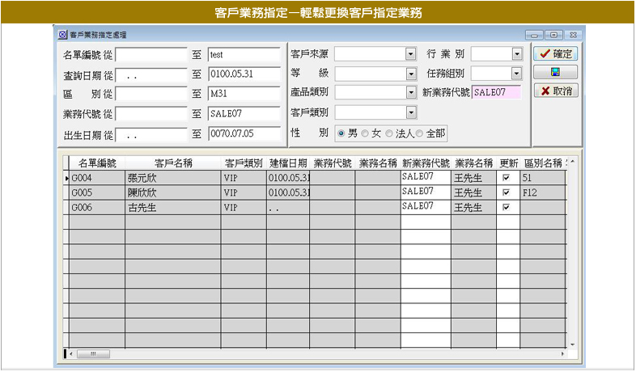Select the 男 gender radio button
Screen dimensions: 636x372
tap(341, 133)
